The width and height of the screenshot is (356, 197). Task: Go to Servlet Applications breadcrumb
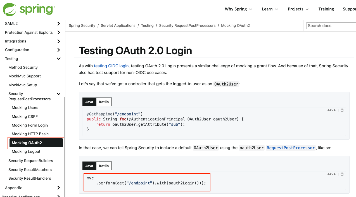(118, 25)
